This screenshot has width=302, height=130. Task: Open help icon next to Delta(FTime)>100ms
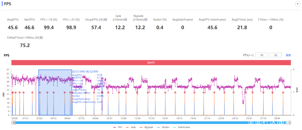tap(41, 38)
